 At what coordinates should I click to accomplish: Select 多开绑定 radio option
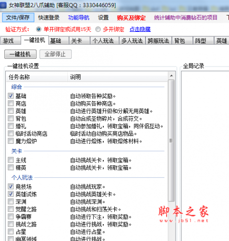(98, 29)
